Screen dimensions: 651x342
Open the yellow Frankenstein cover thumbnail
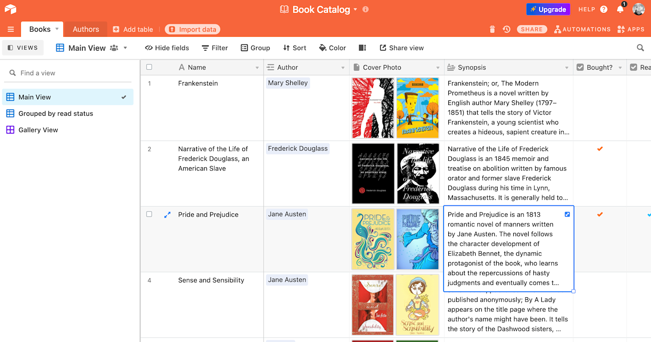click(x=418, y=108)
